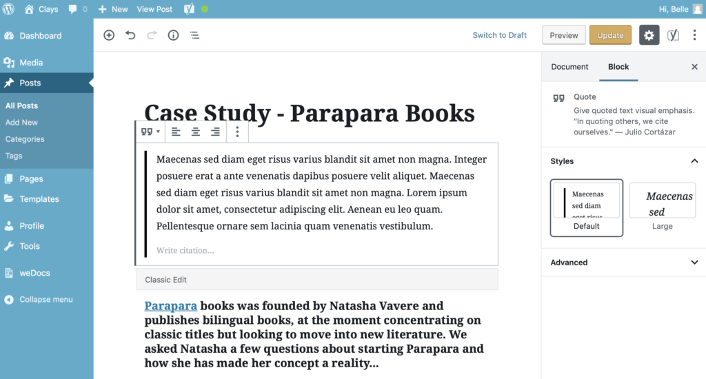Click the Undo arrow
Viewport: 706px width, 379px height.
coord(130,35)
